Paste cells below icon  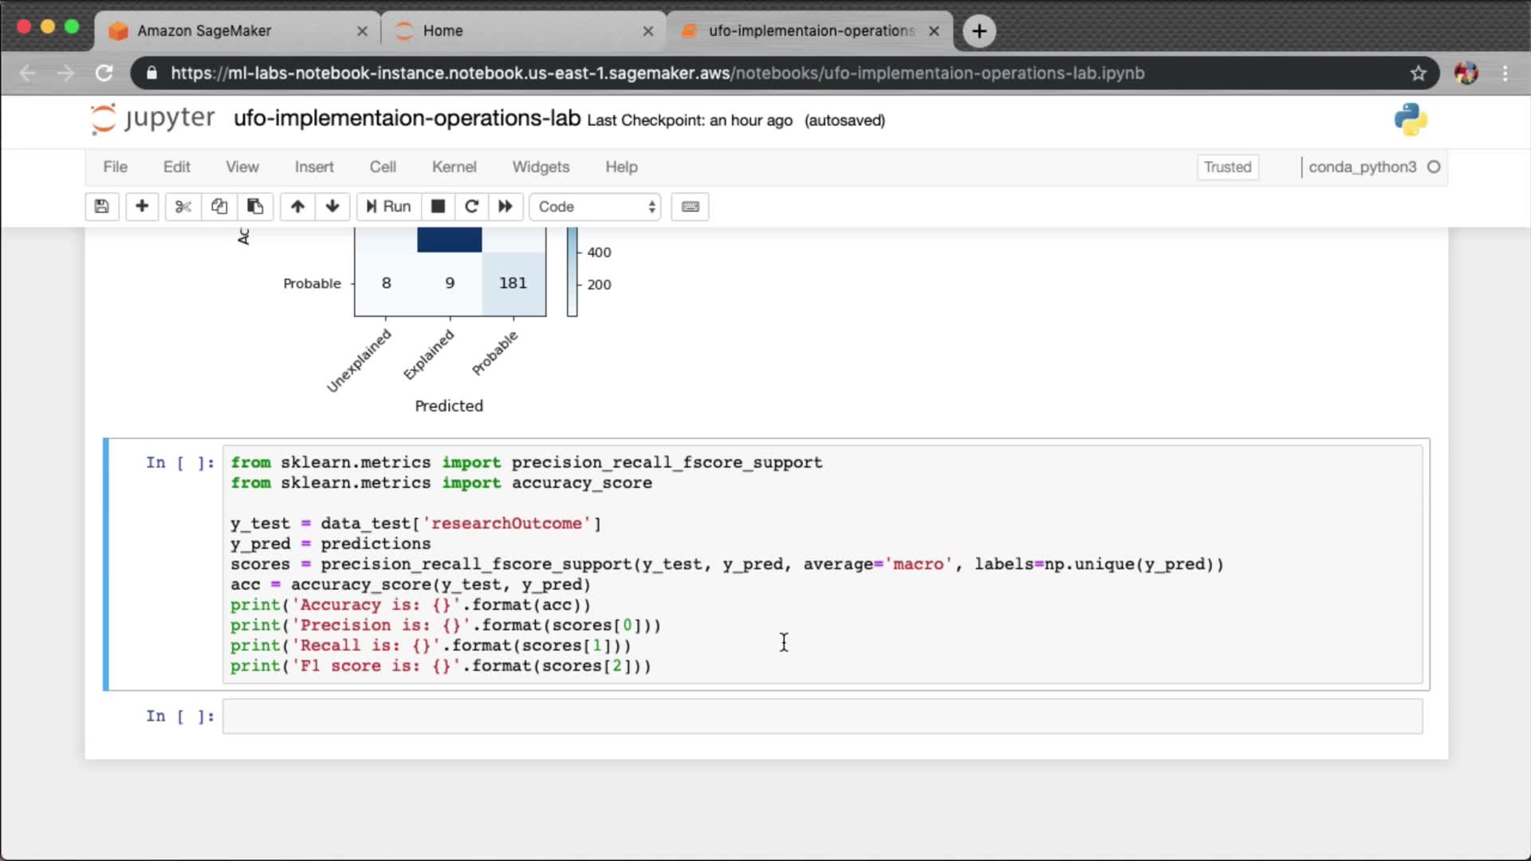[x=255, y=206]
